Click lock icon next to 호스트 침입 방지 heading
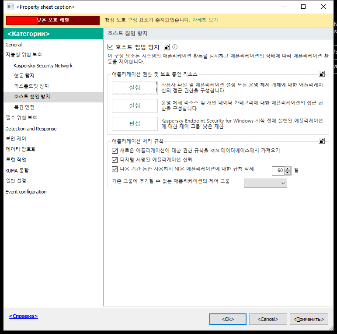The width and height of the screenshot is (337, 334). click(167, 47)
